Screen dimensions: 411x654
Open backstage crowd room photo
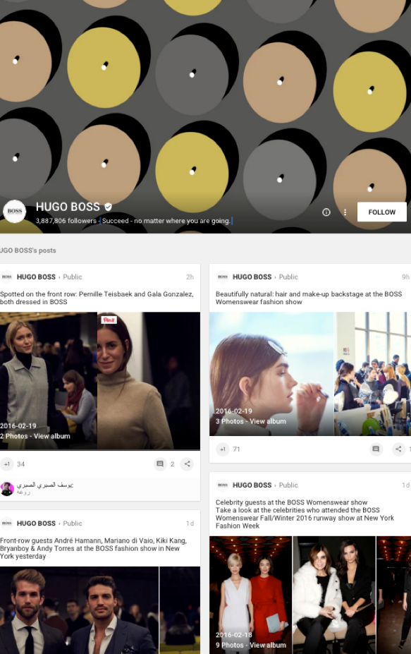[372, 374]
